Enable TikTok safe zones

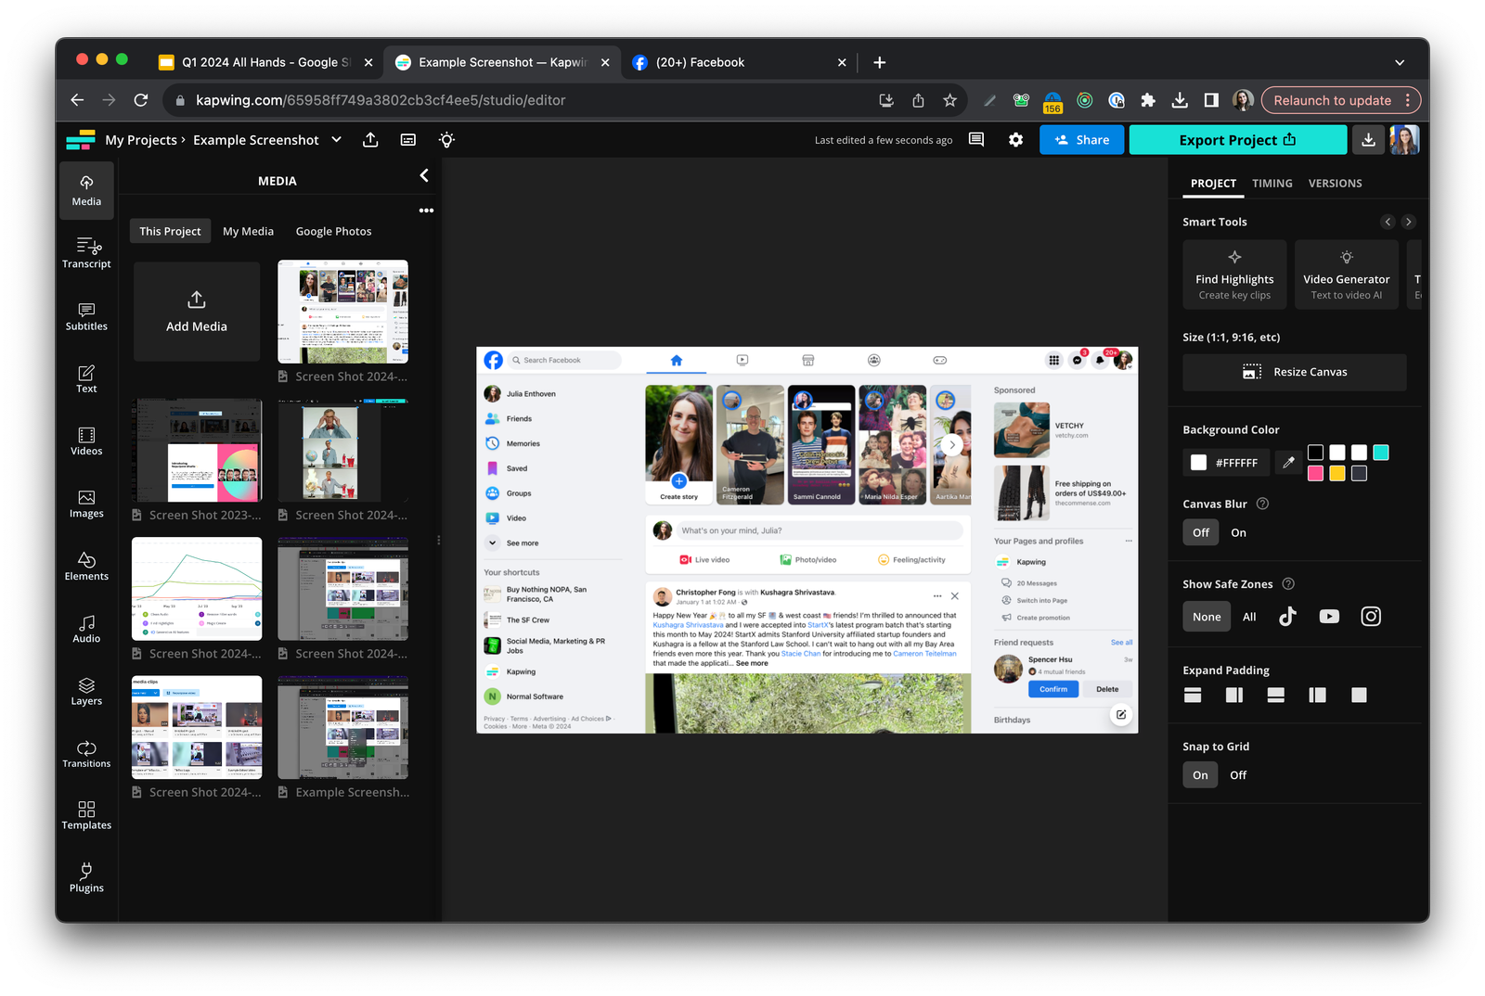pyautogui.click(x=1287, y=616)
